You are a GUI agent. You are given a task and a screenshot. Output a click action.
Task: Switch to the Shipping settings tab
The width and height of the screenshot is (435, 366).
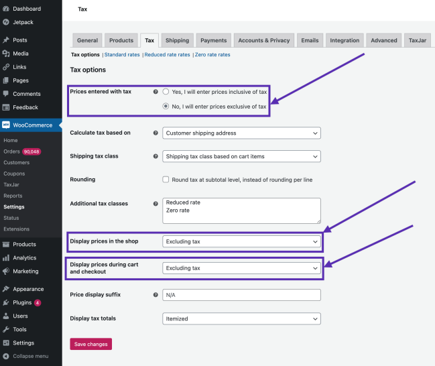click(x=177, y=40)
